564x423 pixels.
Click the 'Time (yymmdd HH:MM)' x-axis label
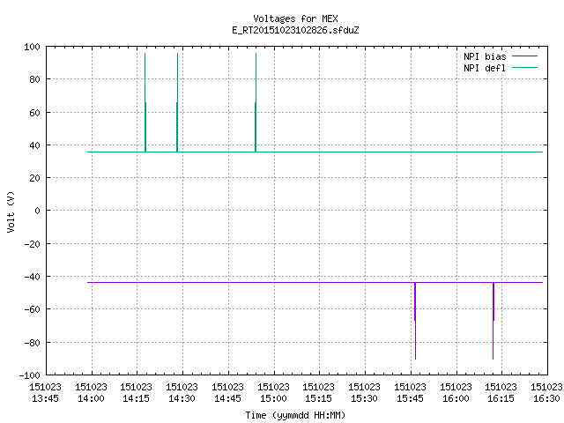tap(295, 415)
